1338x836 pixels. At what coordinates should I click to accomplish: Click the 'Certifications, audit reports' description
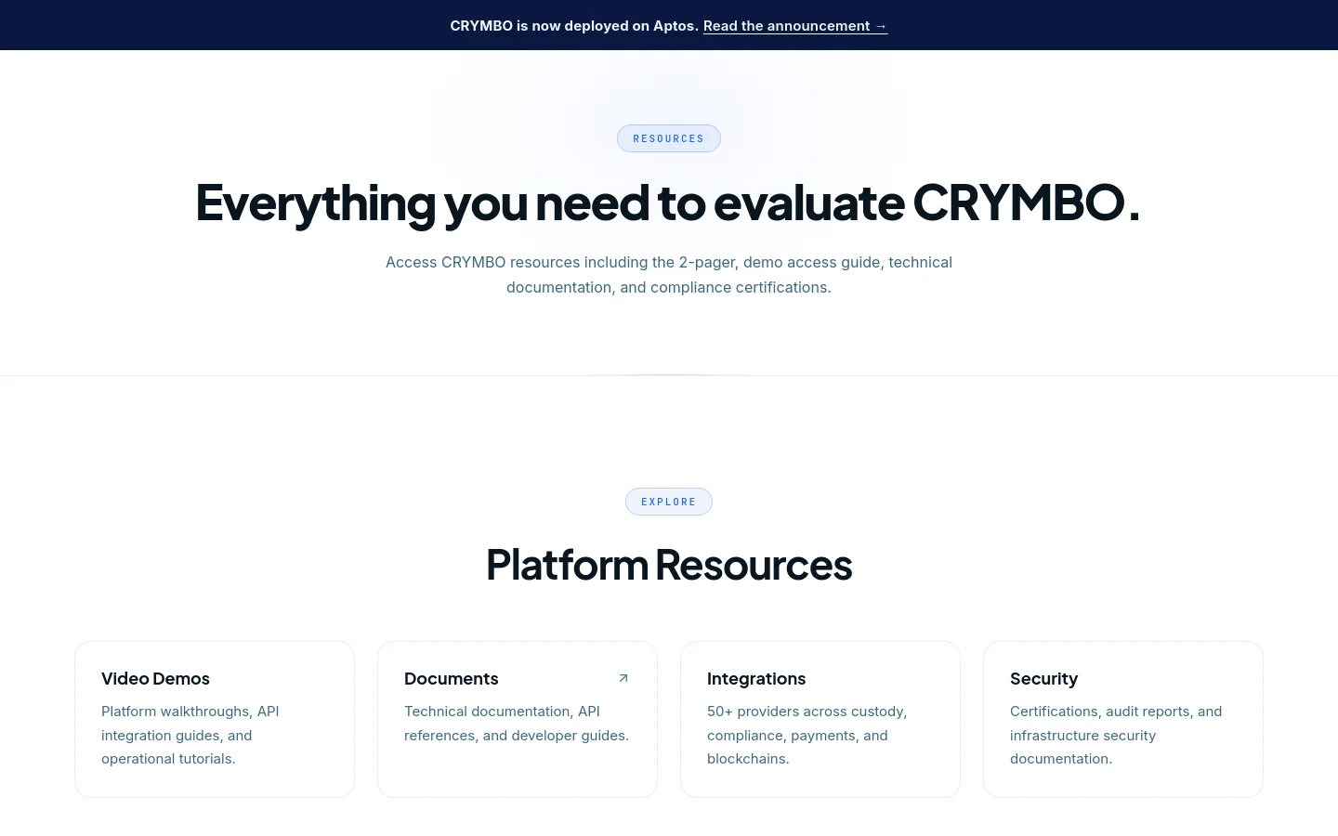click(1116, 735)
